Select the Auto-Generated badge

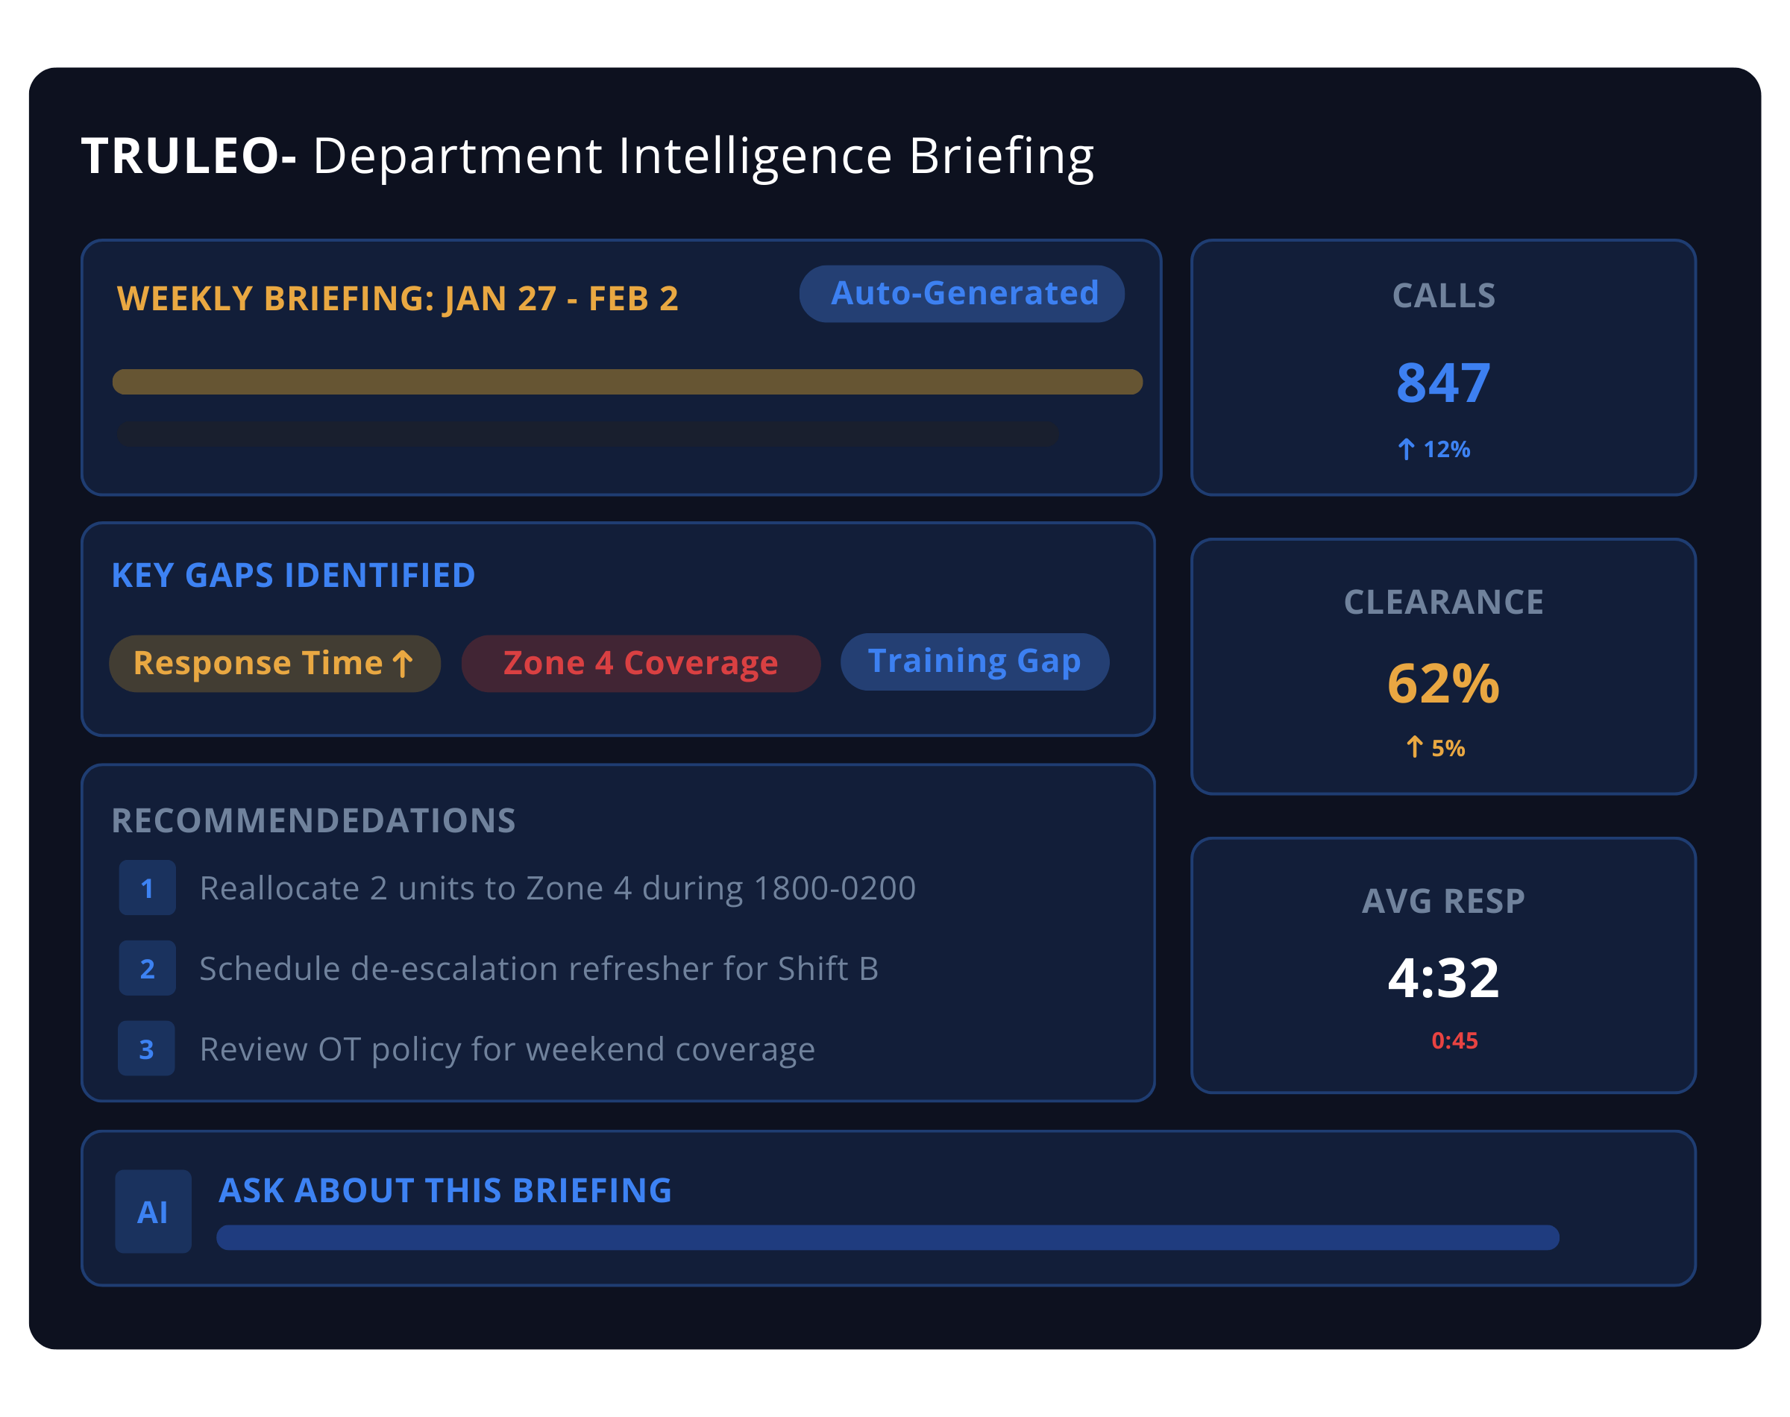(961, 294)
